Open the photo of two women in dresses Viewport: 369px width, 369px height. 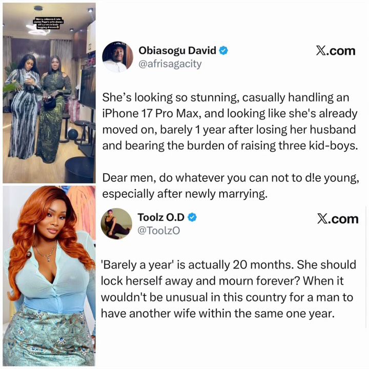[x=49, y=93]
